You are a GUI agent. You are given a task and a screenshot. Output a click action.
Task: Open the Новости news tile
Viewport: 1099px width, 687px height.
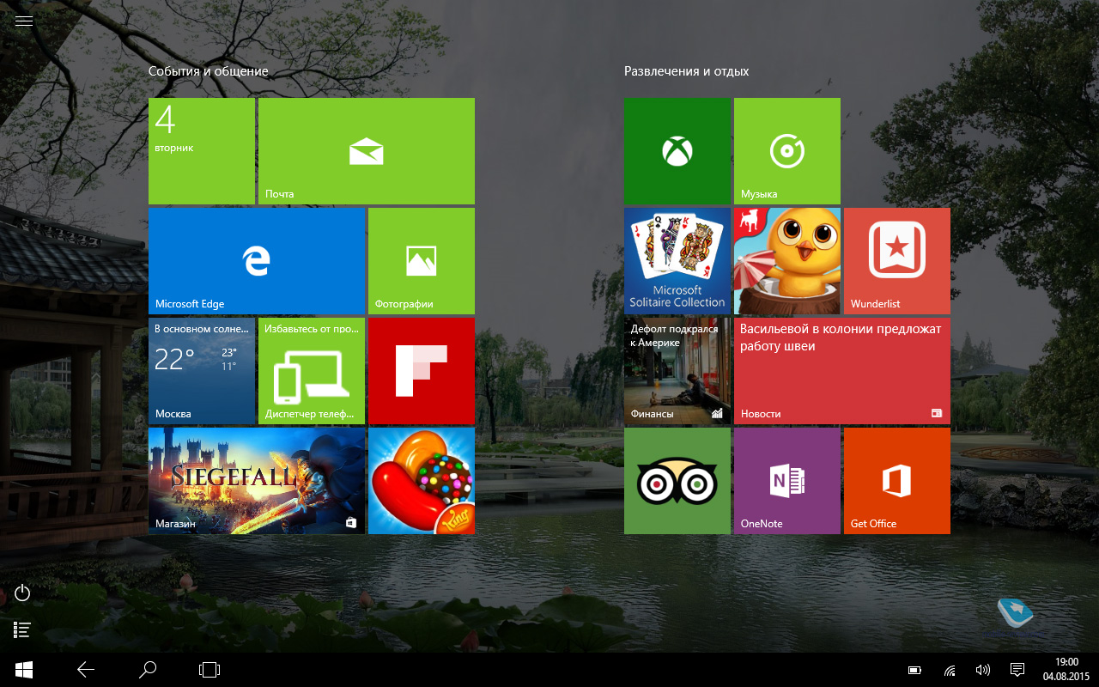[842, 371]
